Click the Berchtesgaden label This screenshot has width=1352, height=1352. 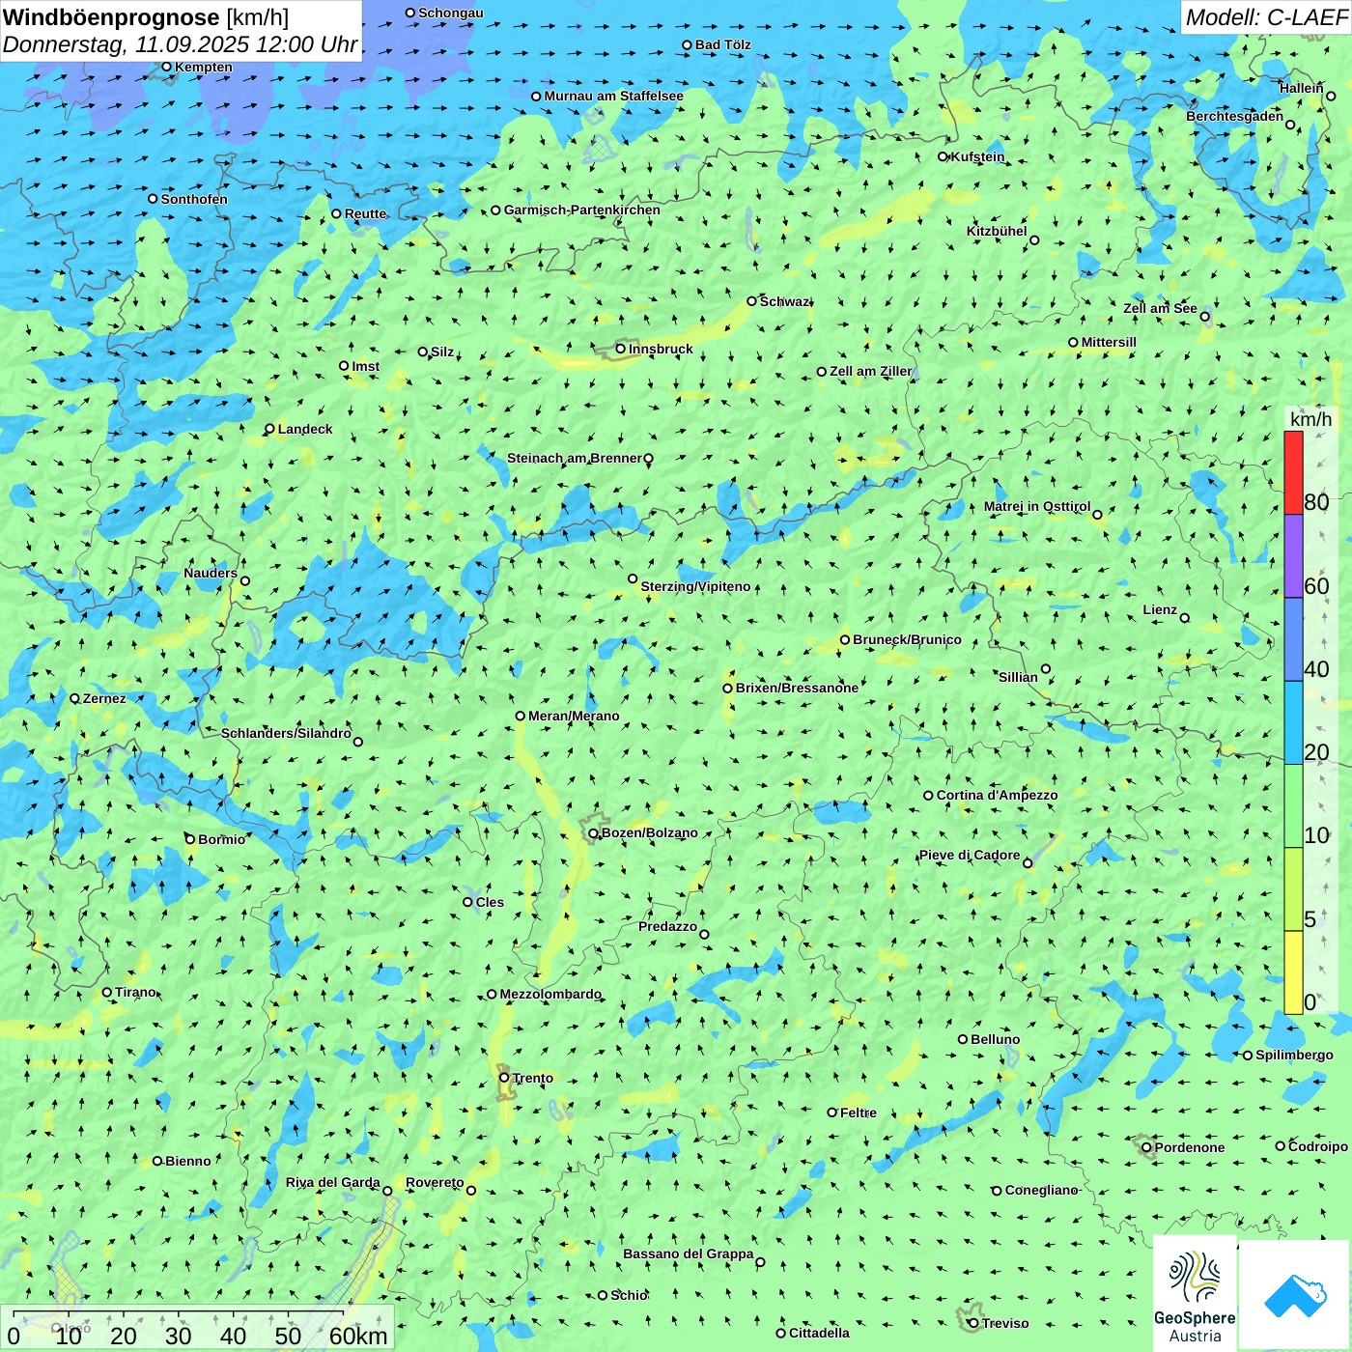pyautogui.click(x=1235, y=116)
